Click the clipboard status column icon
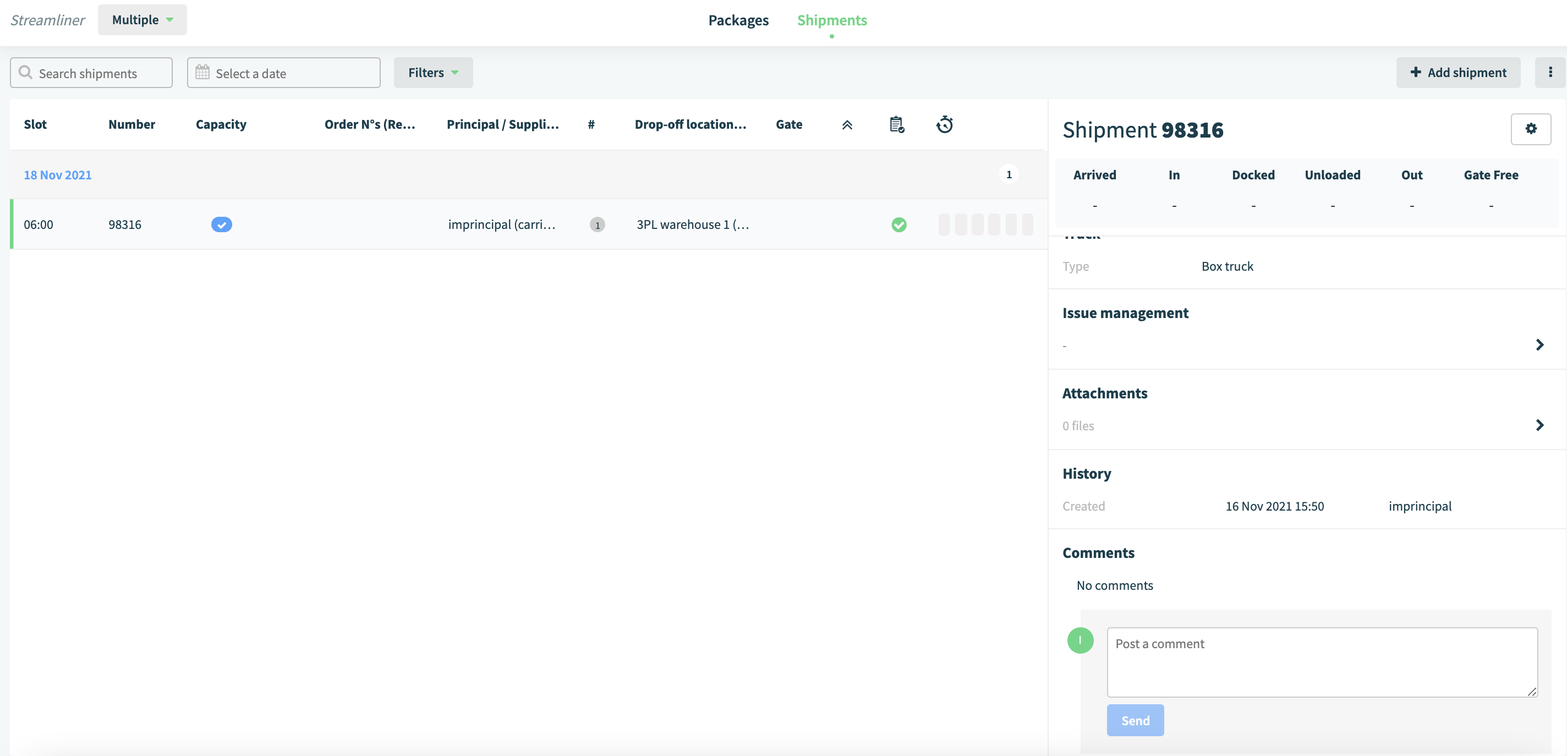The width and height of the screenshot is (1567, 756). click(897, 125)
